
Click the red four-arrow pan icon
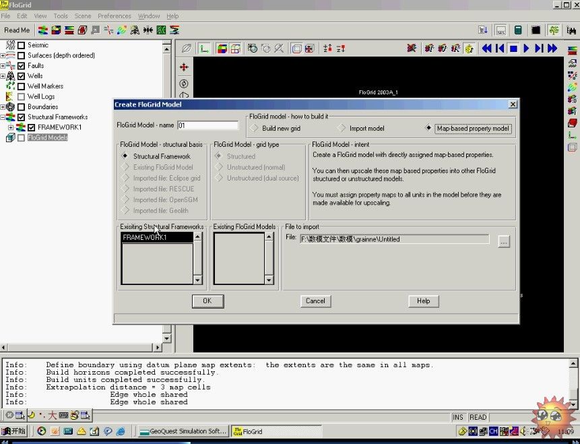pos(184,67)
